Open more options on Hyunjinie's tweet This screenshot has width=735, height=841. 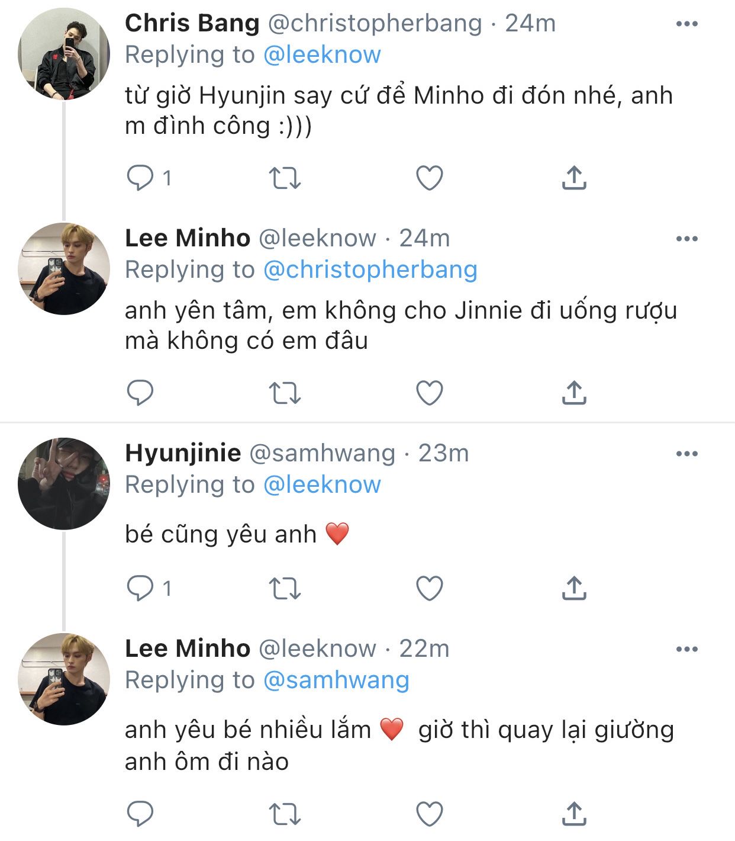(686, 454)
